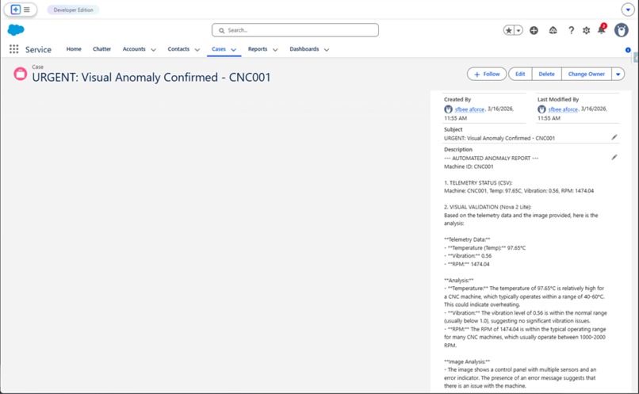Click the Salesforce guidance center icon
The width and height of the screenshot is (639, 394).
(553, 30)
